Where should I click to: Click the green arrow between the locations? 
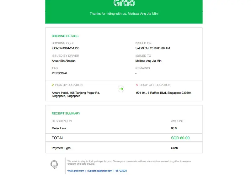click(x=121, y=89)
